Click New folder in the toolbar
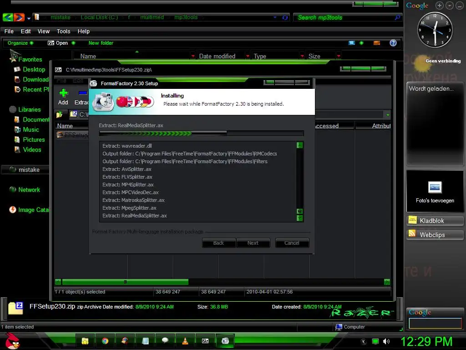The image size is (466, 350). coord(101,43)
